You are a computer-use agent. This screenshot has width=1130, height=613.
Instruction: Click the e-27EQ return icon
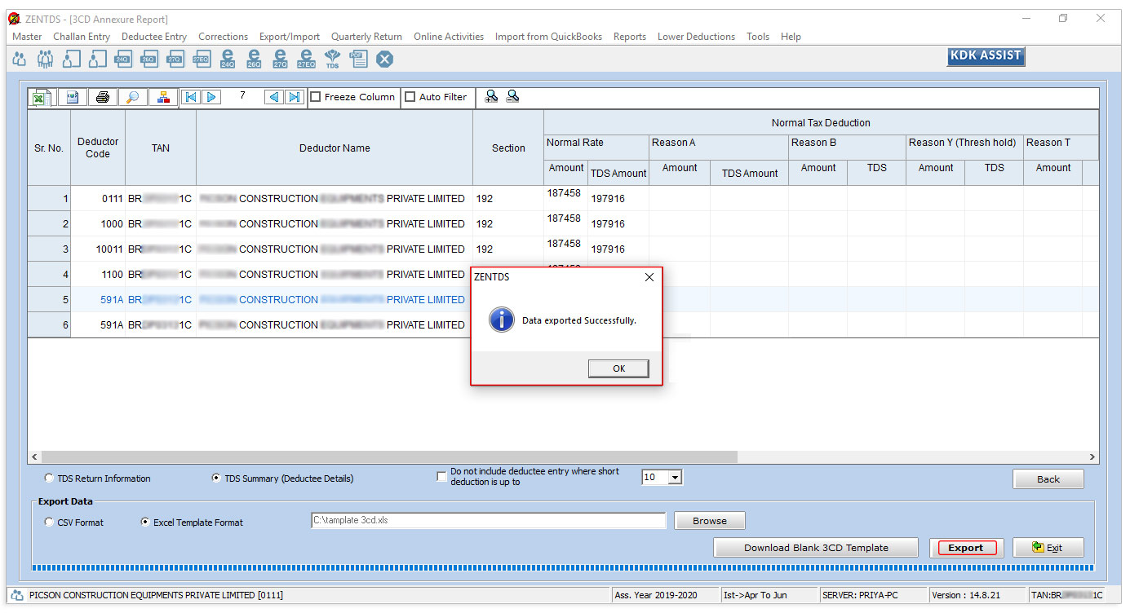pos(306,59)
